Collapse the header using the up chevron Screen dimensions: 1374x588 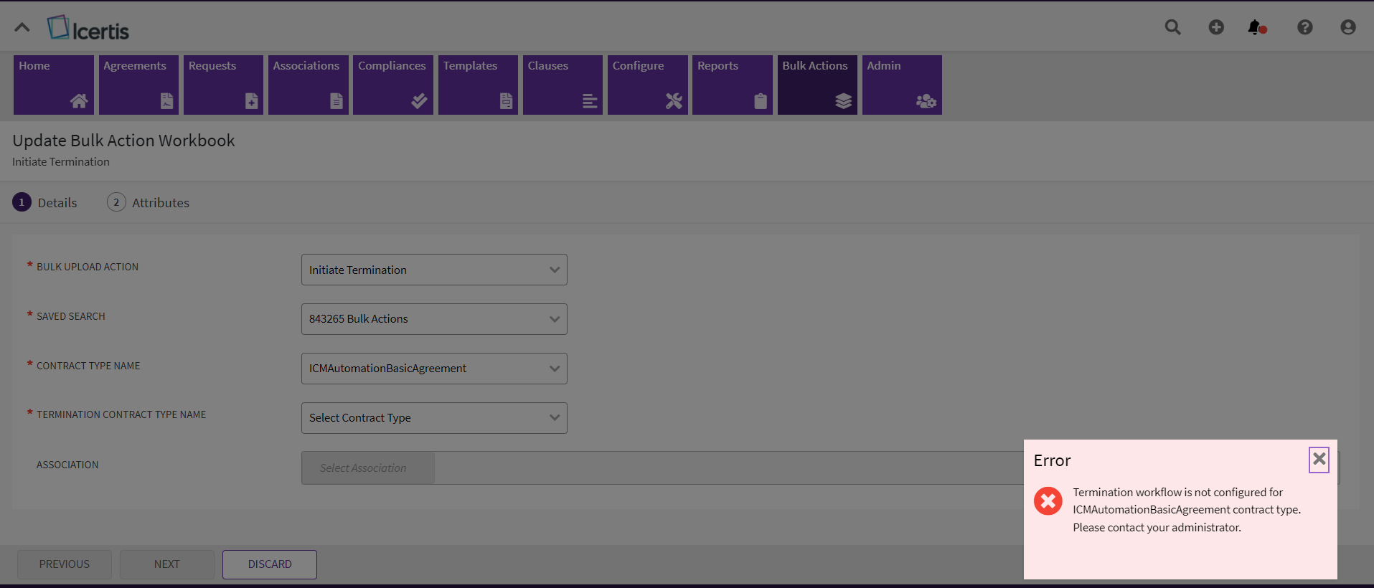coord(22,28)
